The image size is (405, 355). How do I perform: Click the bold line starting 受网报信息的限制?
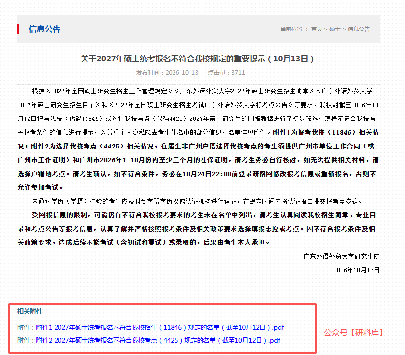pyautogui.click(x=204, y=215)
